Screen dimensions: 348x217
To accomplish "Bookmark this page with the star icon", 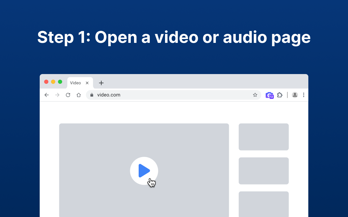I will (255, 95).
